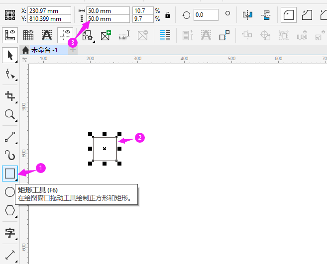Open snap settings dropdown icon
This screenshot has width=327, height=264.
(88, 36)
